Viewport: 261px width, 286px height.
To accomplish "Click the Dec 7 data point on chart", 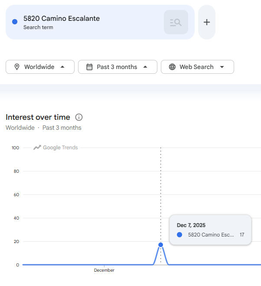I will [x=160, y=245].
